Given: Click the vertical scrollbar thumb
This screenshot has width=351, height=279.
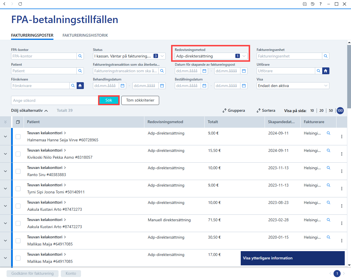Looking at the screenshot, I should [x=349, y=76].
